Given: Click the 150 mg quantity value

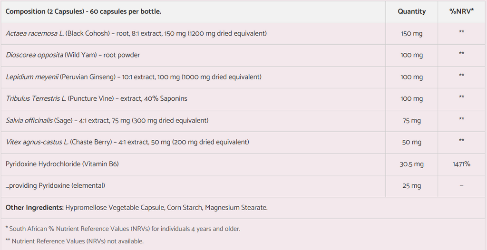Looking at the screenshot, I should [411, 34].
